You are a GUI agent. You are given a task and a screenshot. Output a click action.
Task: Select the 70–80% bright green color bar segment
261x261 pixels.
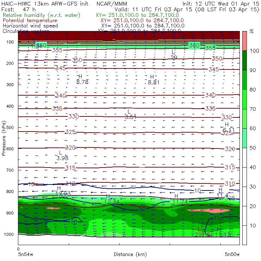tap(244, 99)
